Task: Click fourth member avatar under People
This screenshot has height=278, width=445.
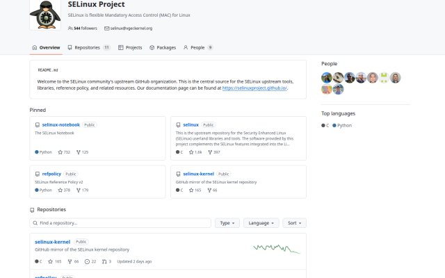Action: pos(361,77)
